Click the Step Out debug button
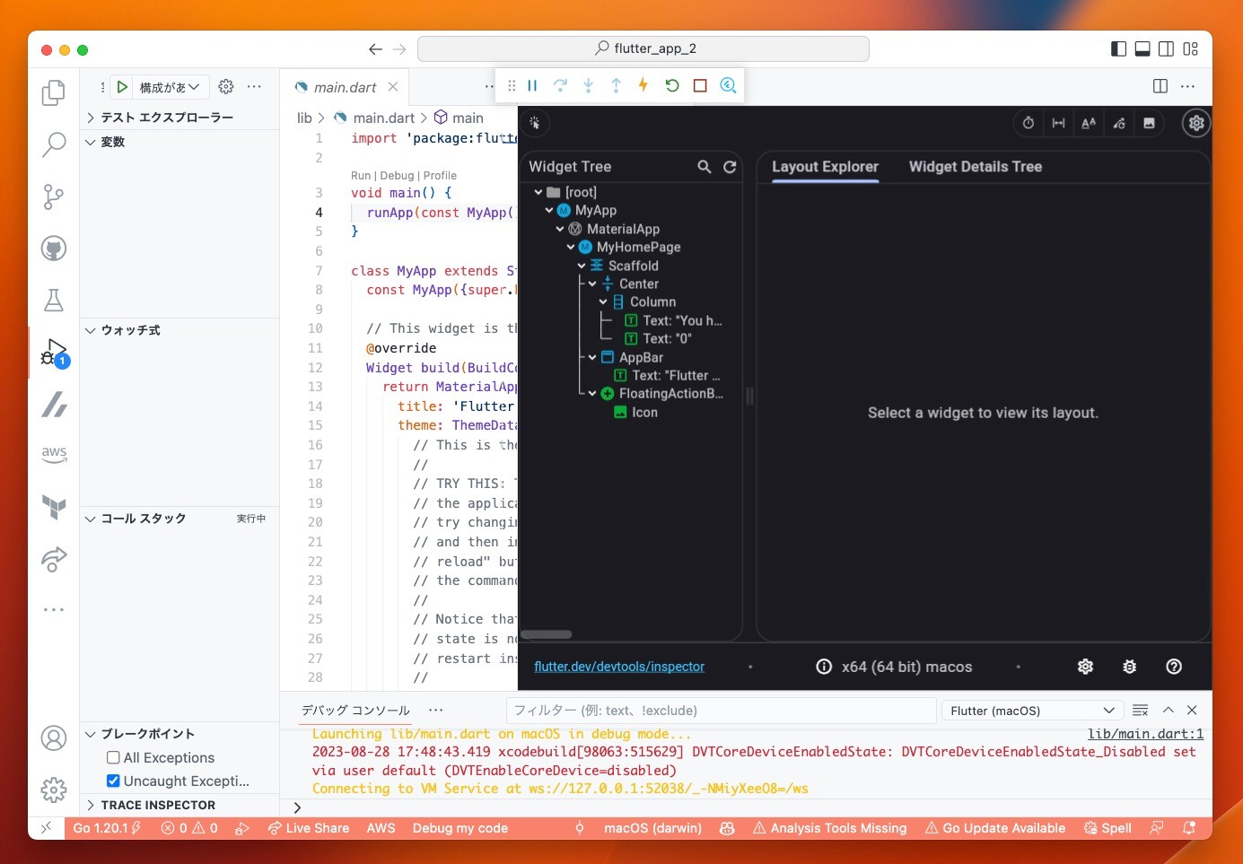This screenshot has height=864, width=1243. (616, 85)
